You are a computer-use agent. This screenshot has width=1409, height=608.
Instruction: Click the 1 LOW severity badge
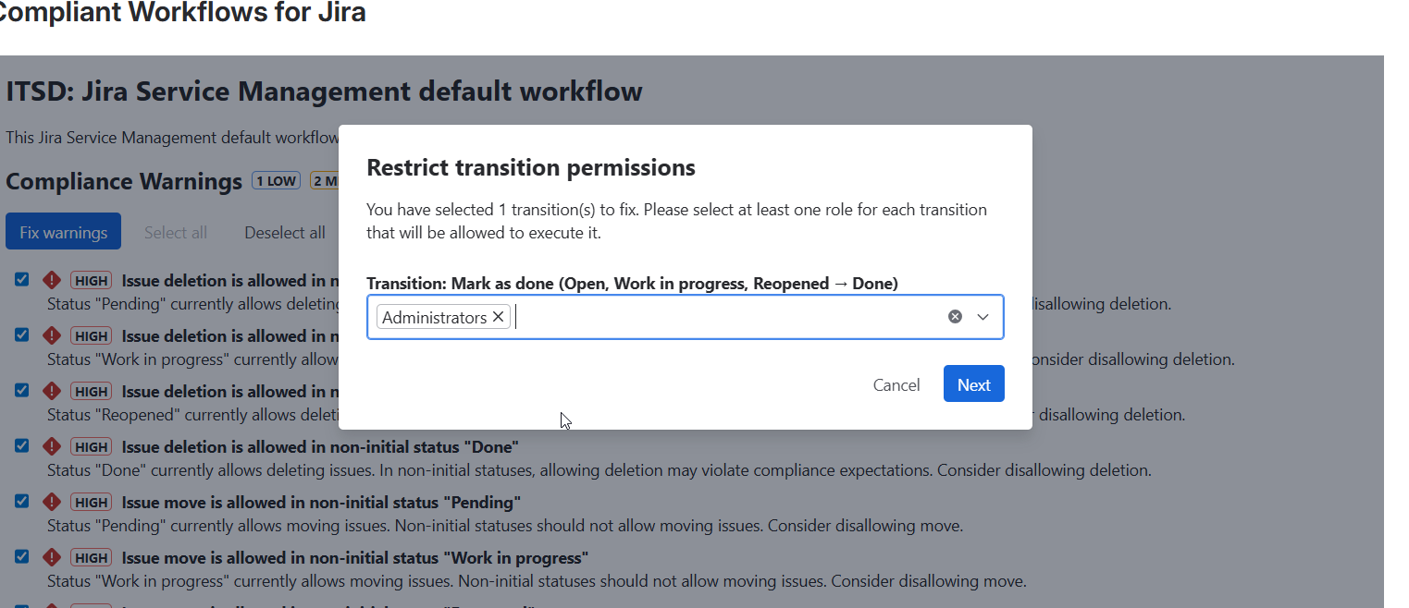pyautogui.click(x=277, y=181)
